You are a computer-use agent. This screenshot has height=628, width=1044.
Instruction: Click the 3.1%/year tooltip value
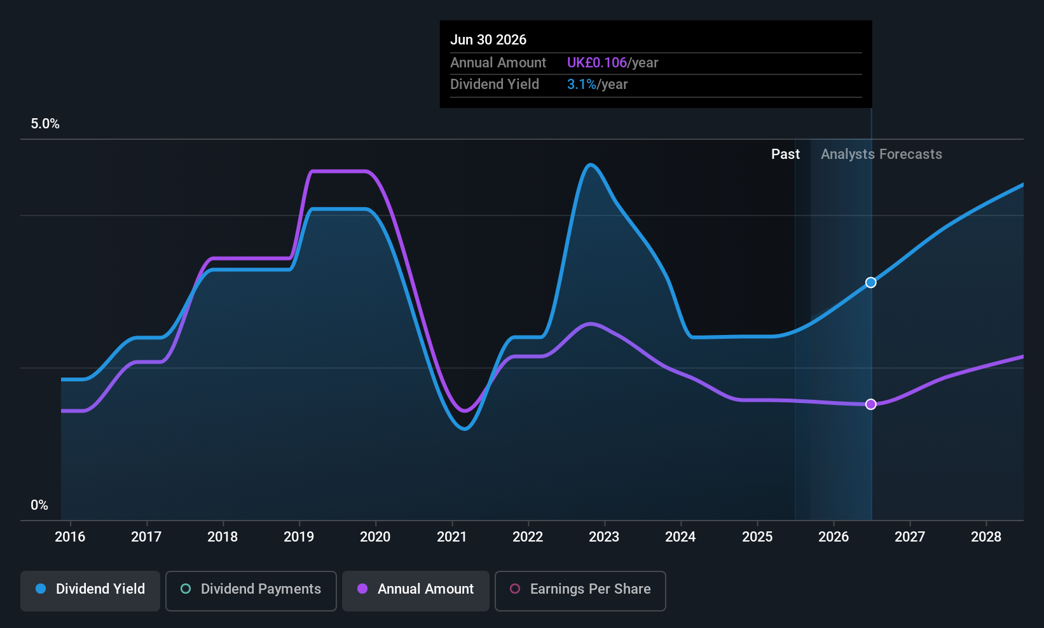pos(597,85)
